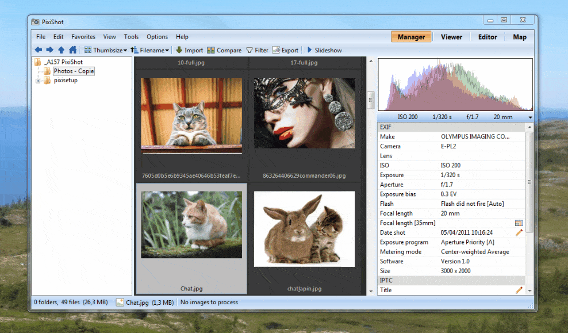Click the metadata panel scroll up arrow
The height and width of the screenshot is (333, 568).
(x=529, y=127)
